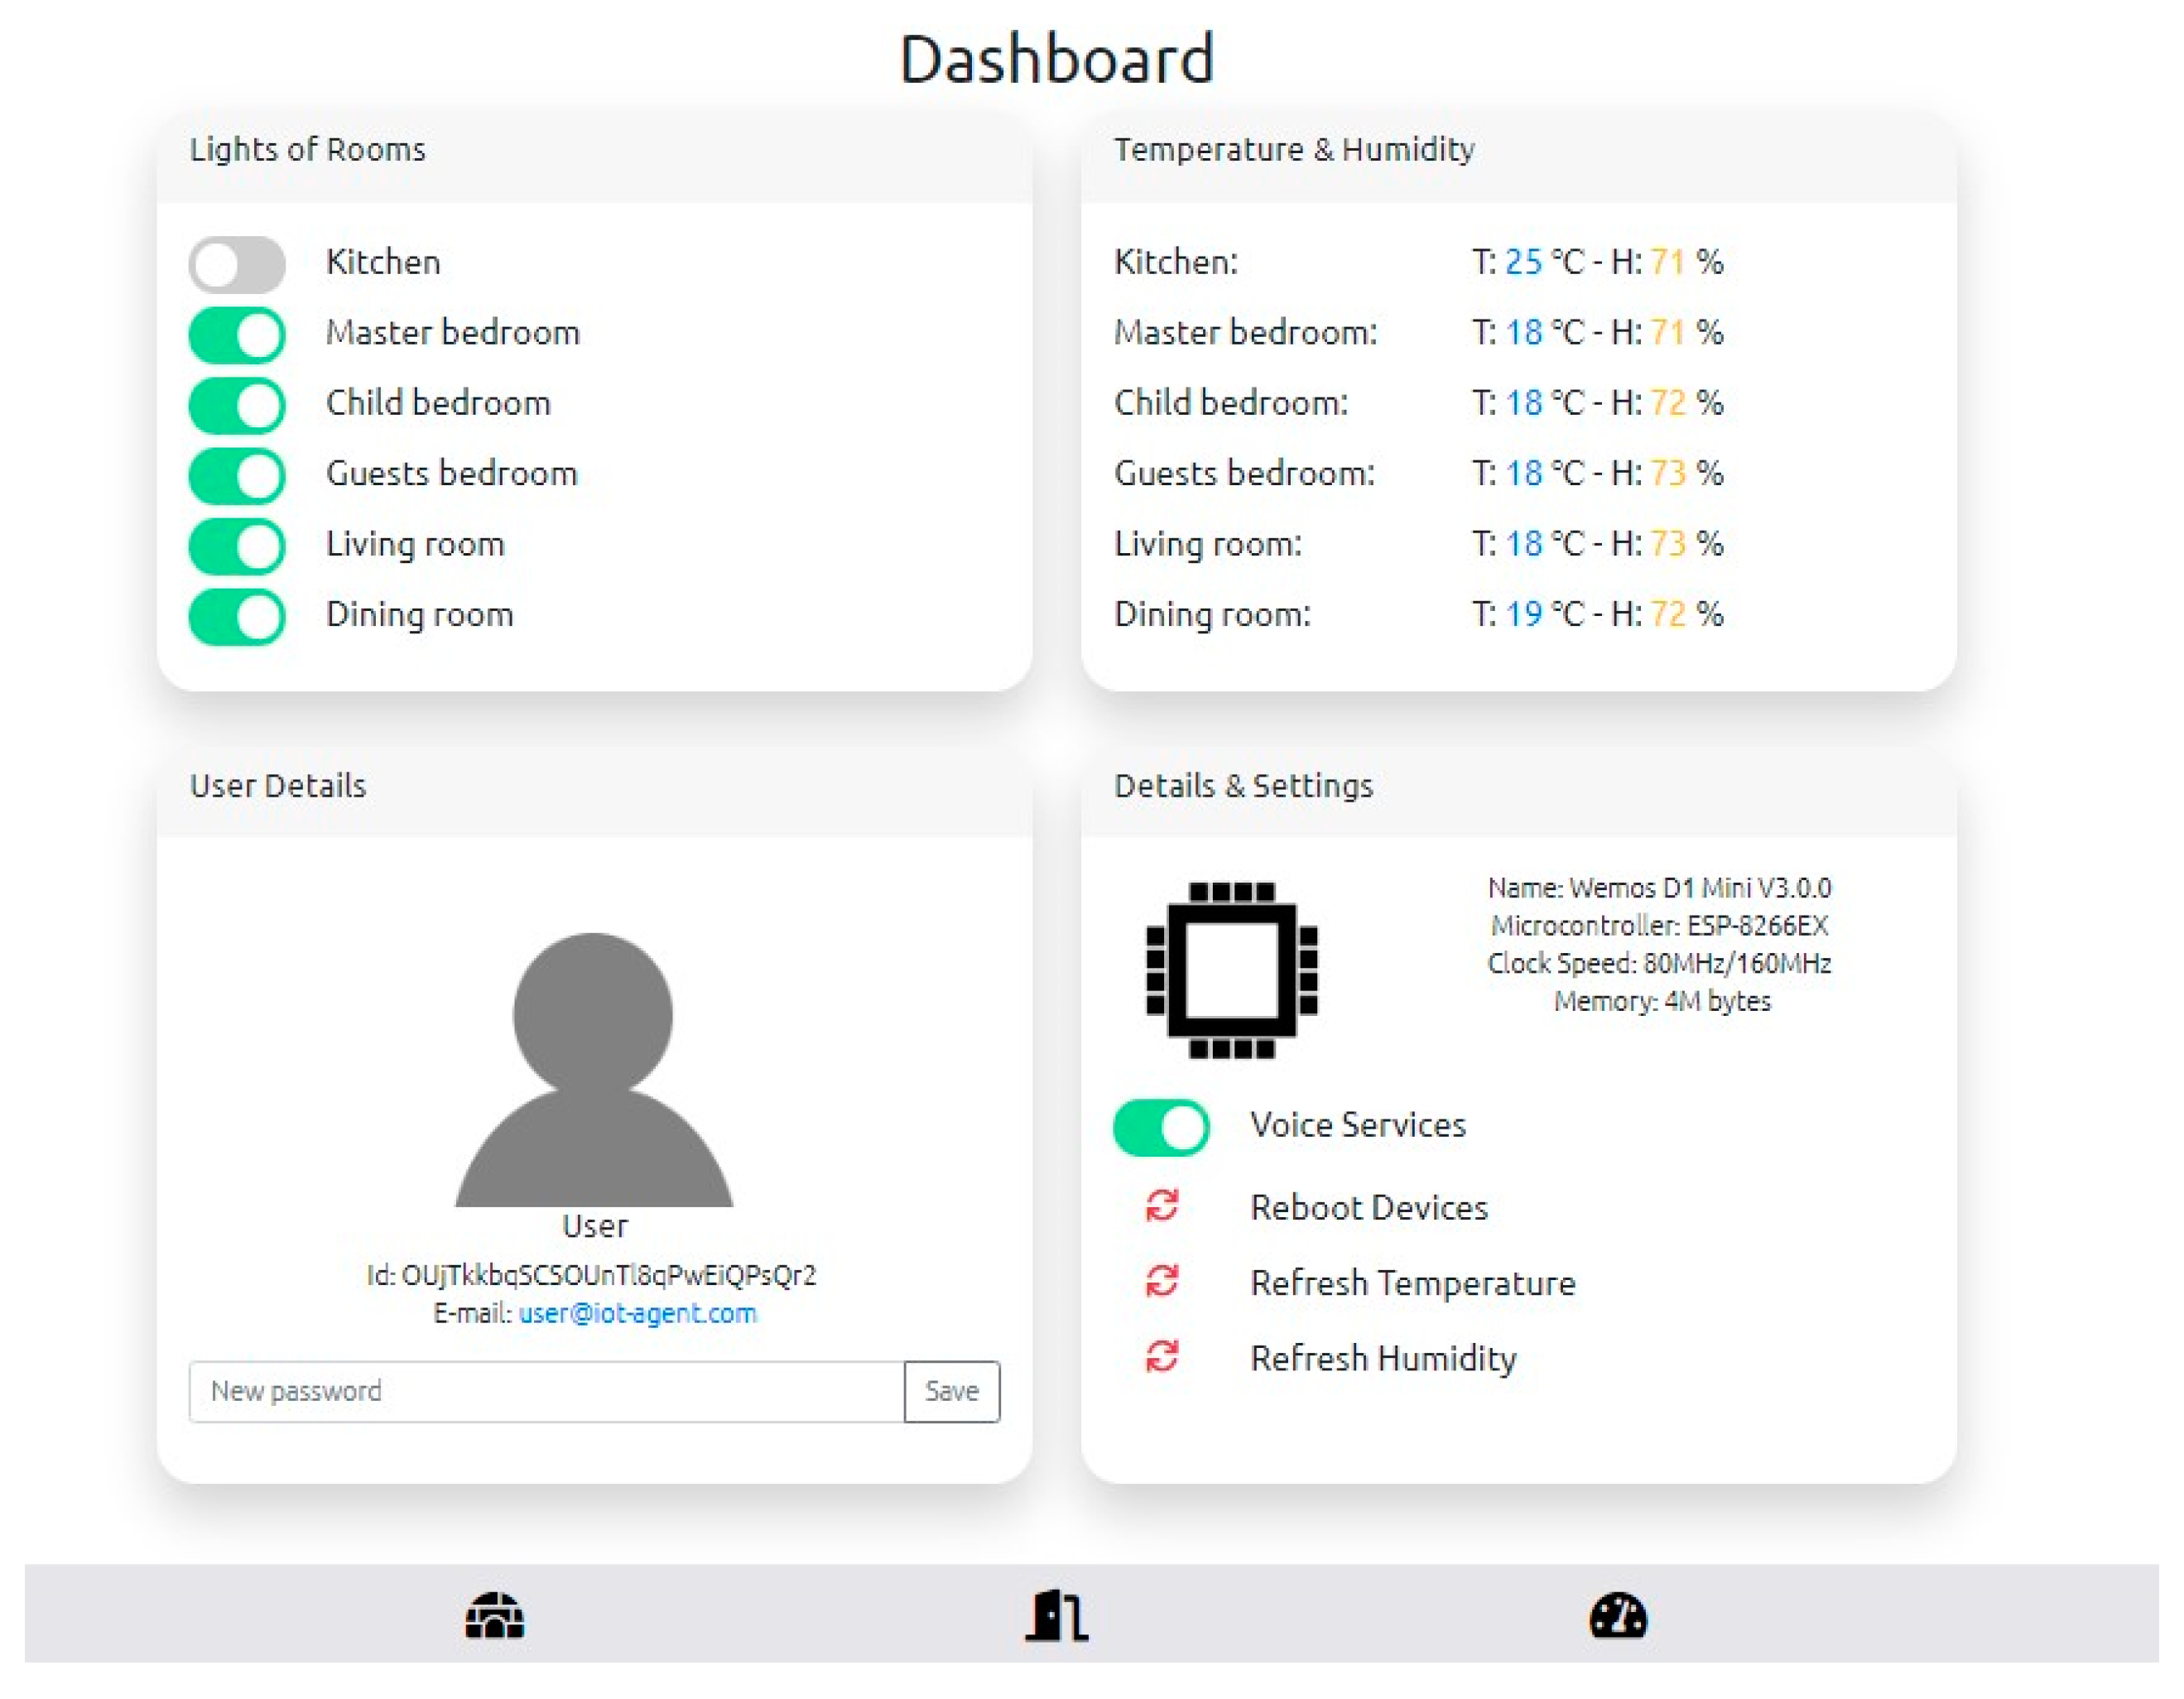
Task: Toggle the Child bedroom light off
Action: [237, 405]
